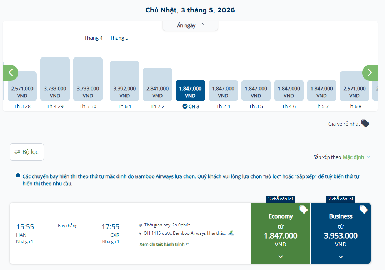This screenshot has width=385, height=270.
Task: Click the info icon beside the default order notice
Action: tap(18, 176)
